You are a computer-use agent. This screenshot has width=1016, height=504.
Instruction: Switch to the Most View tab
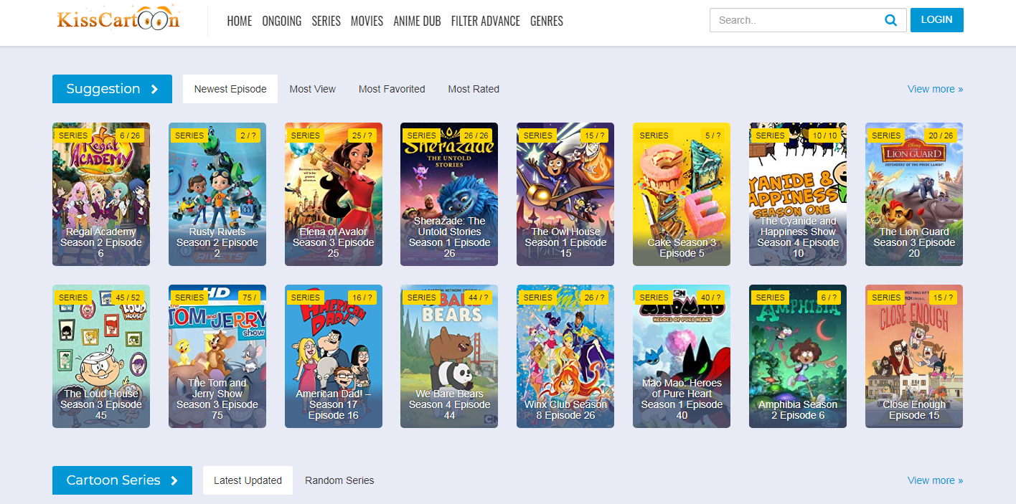[313, 89]
